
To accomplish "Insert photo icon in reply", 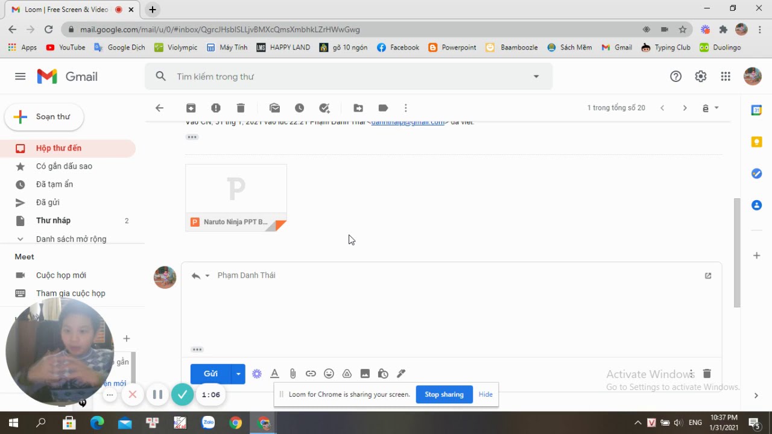I will [x=365, y=374].
